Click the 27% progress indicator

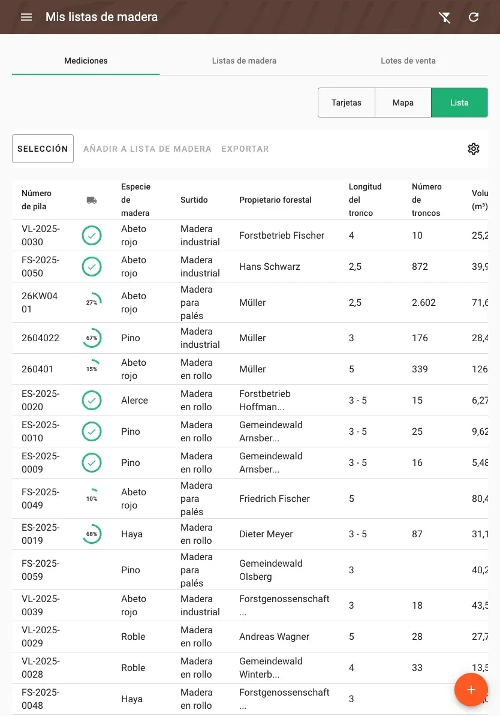(x=92, y=302)
